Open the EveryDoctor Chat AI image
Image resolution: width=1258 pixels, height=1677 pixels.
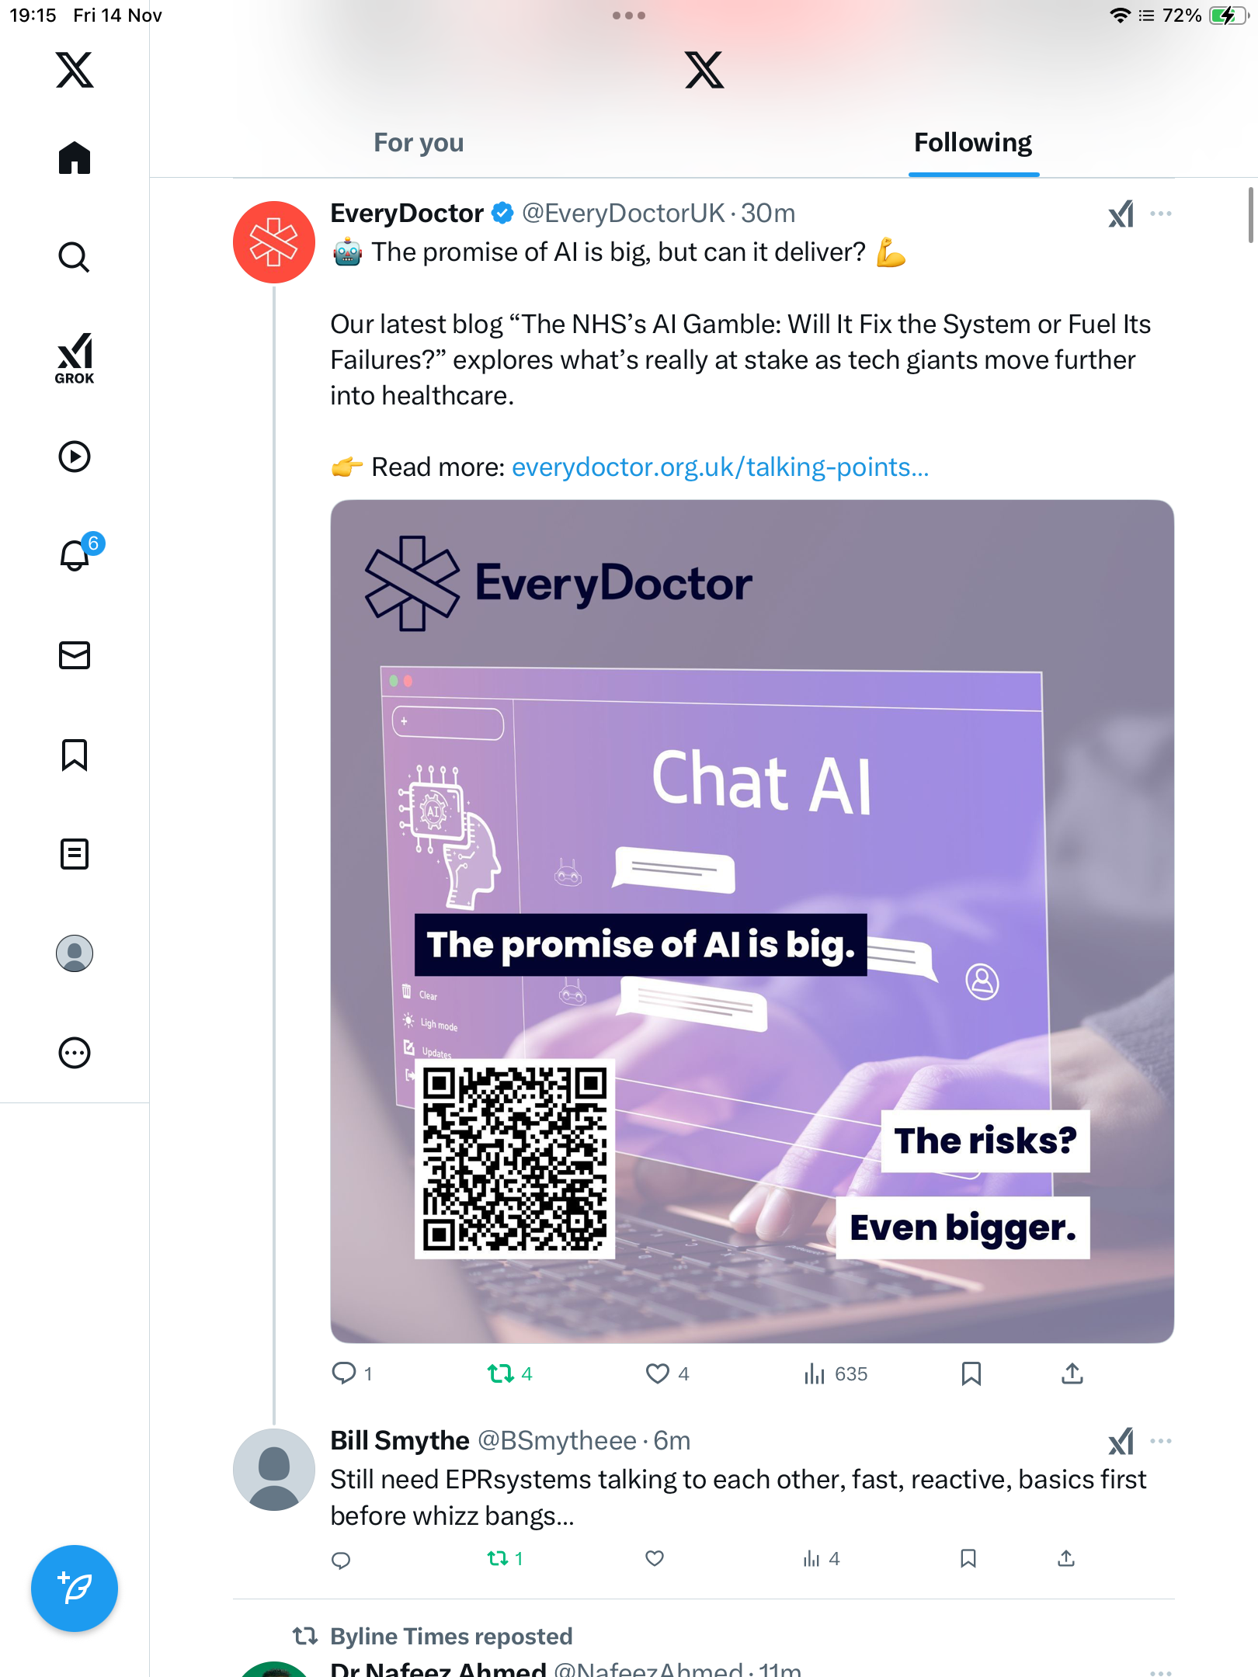click(752, 921)
